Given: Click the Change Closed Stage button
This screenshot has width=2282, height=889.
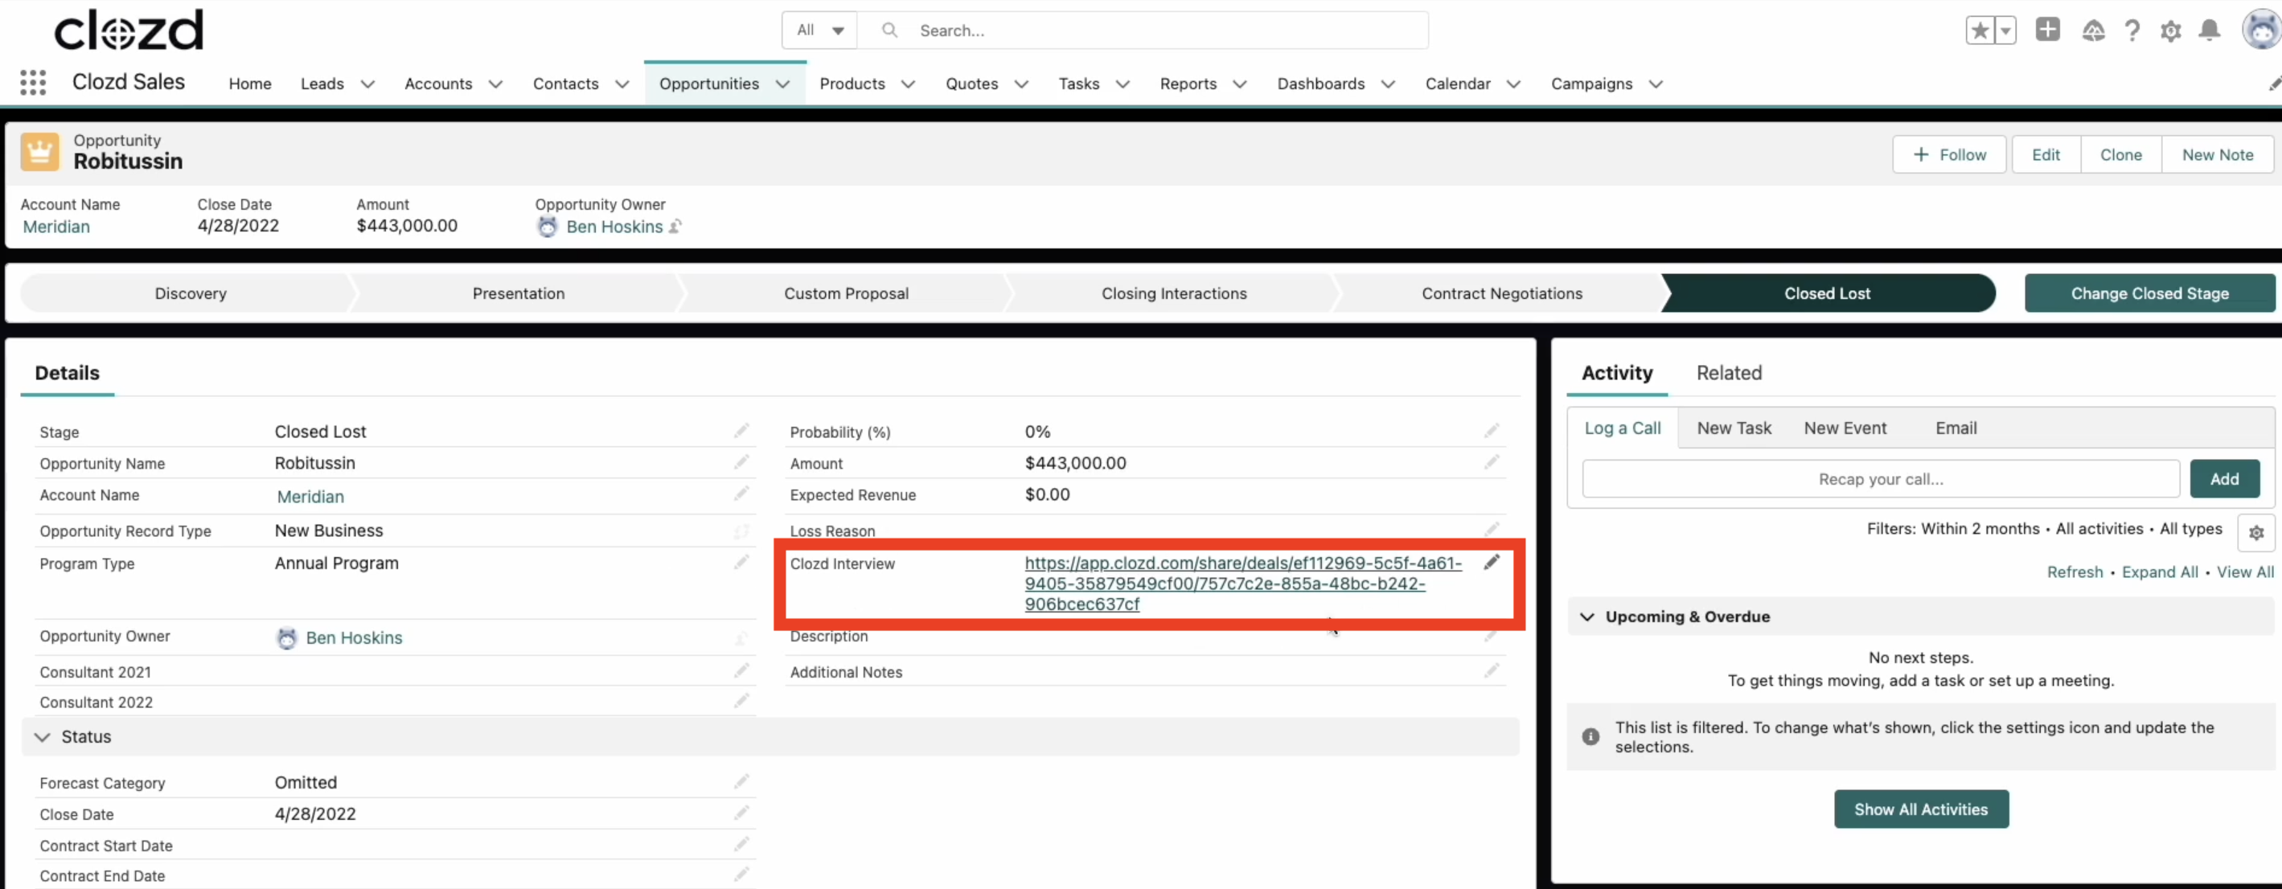Looking at the screenshot, I should (2150, 293).
